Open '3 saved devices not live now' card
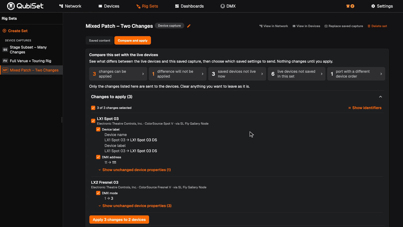 [x=237, y=74]
